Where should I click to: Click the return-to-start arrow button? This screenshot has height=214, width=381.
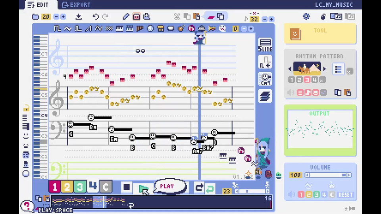point(199,187)
